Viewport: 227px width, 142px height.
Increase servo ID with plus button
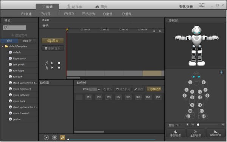click(x=223, y=125)
